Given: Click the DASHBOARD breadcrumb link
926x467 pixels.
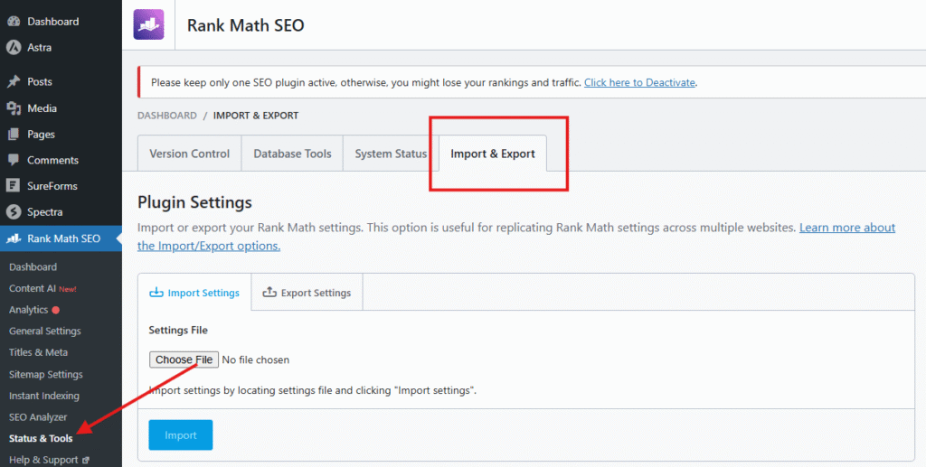Looking at the screenshot, I should click(167, 116).
